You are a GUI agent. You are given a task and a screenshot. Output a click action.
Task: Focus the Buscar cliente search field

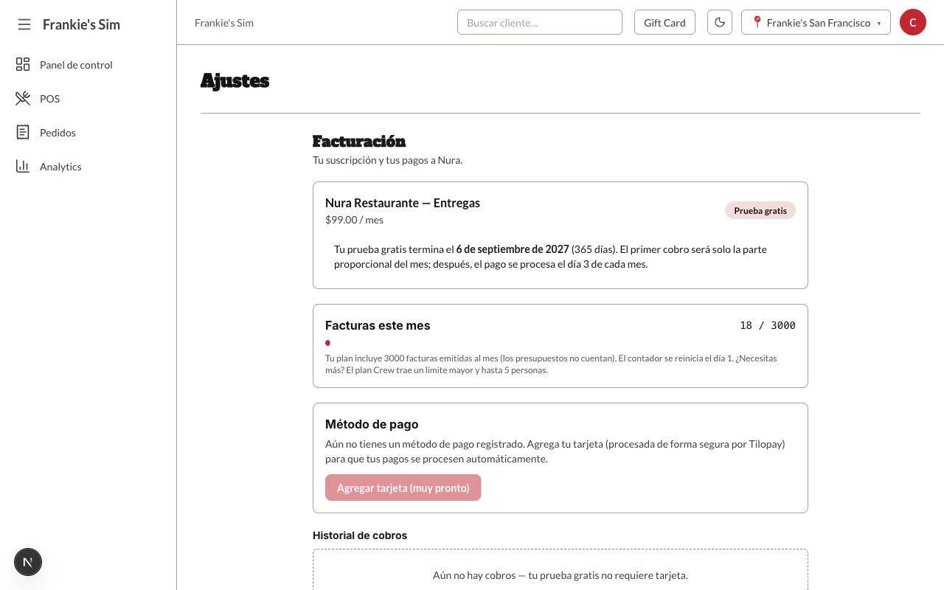pos(540,22)
